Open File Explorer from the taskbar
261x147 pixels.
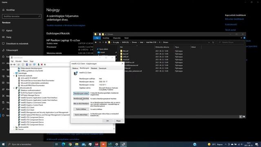pos(77,144)
